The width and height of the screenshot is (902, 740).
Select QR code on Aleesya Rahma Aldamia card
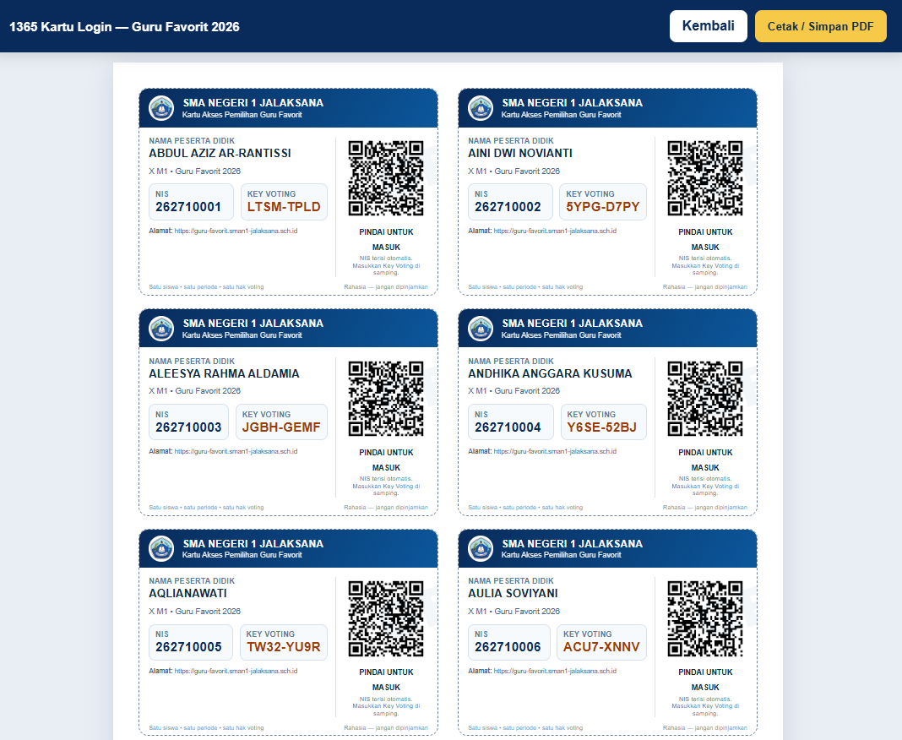coord(386,399)
